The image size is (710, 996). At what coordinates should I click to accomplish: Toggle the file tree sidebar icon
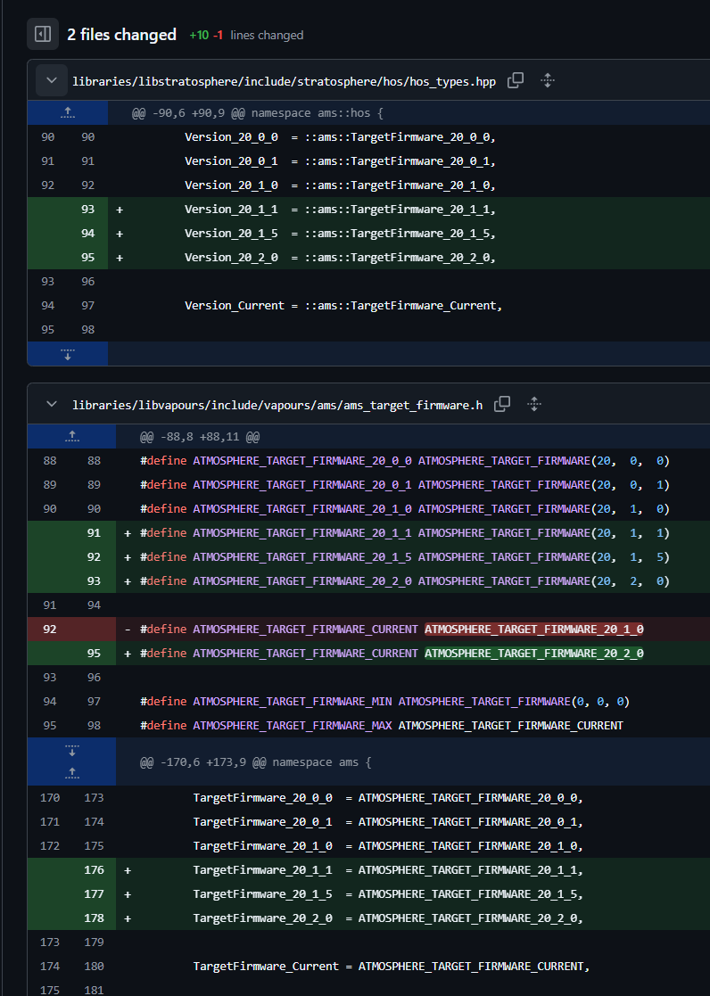point(43,34)
